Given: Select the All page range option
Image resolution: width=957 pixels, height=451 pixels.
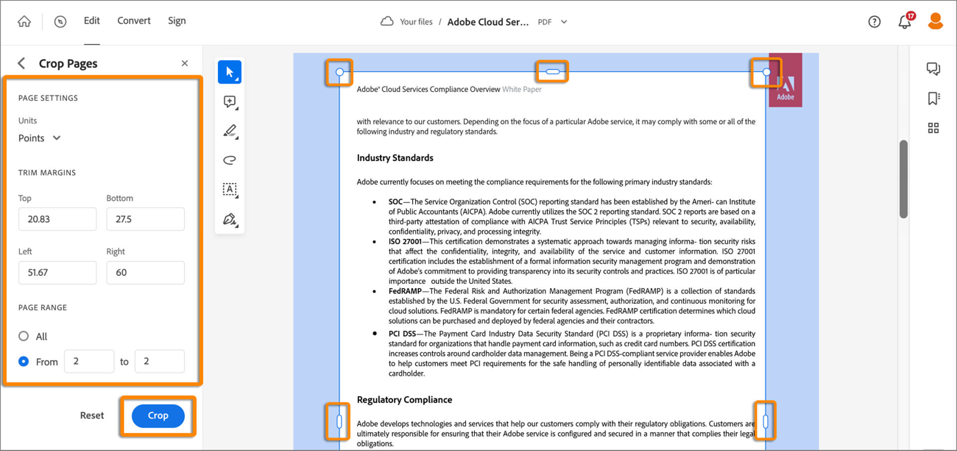Looking at the screenshot, I should click(x=23, y=336).
